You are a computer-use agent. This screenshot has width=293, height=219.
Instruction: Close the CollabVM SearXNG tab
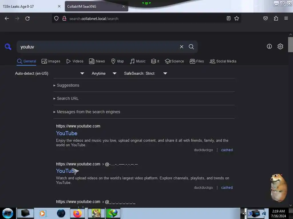[x=124, y=6]
